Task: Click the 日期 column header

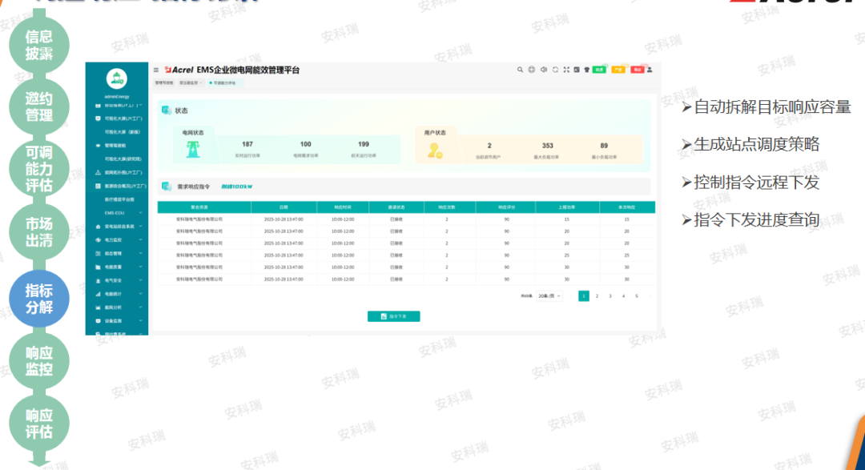Action: (x=284, y=207)
